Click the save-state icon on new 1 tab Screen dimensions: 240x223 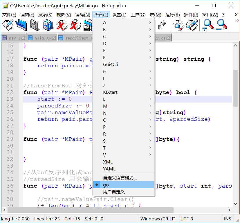pyautogui.click(x=4, y=38)
